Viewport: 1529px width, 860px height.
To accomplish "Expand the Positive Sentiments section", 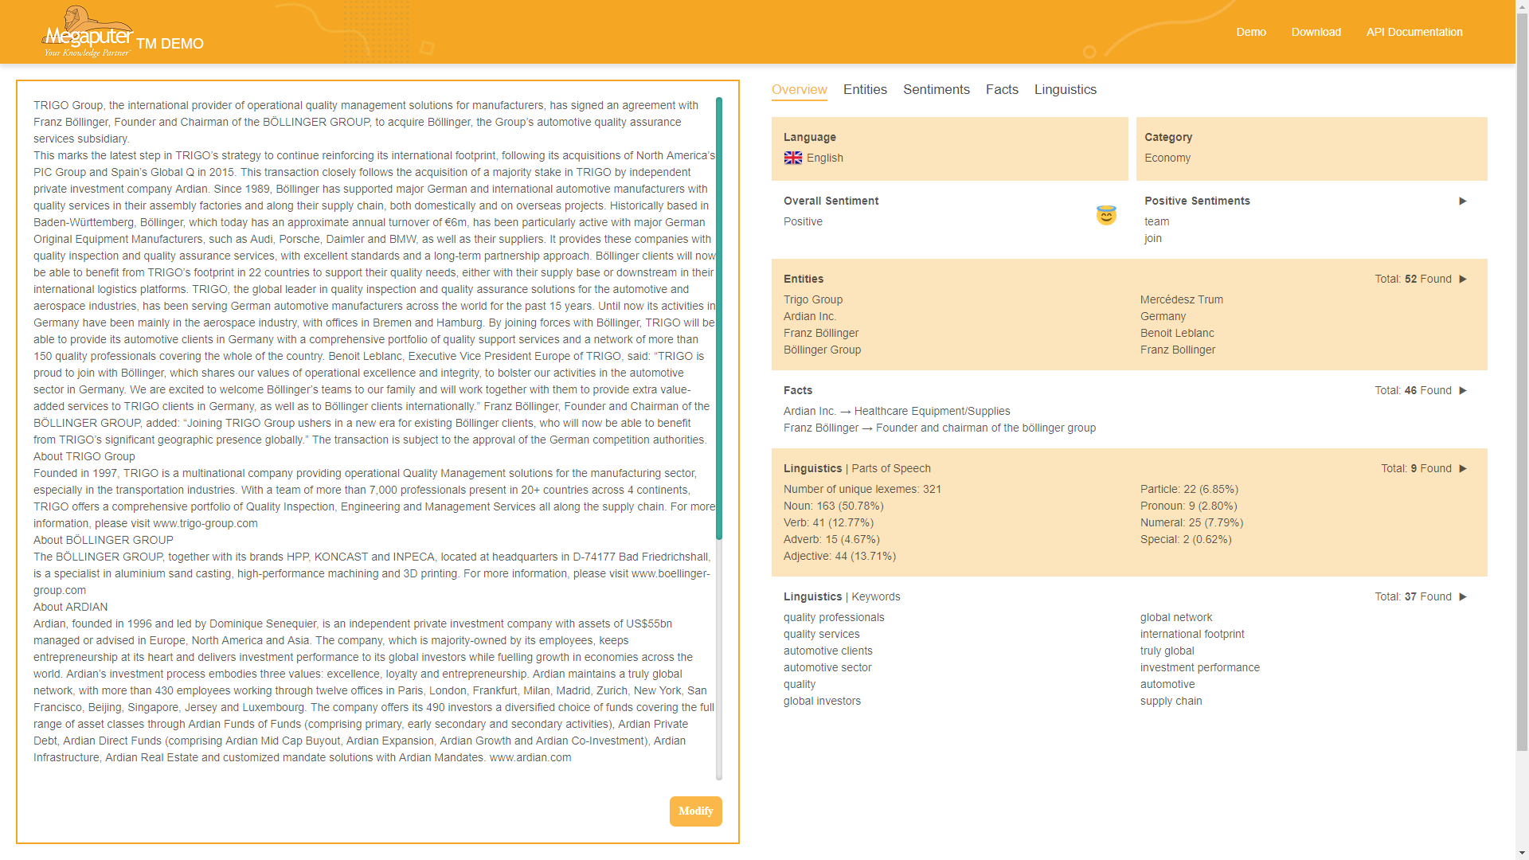I will (x=1462, y=201).
